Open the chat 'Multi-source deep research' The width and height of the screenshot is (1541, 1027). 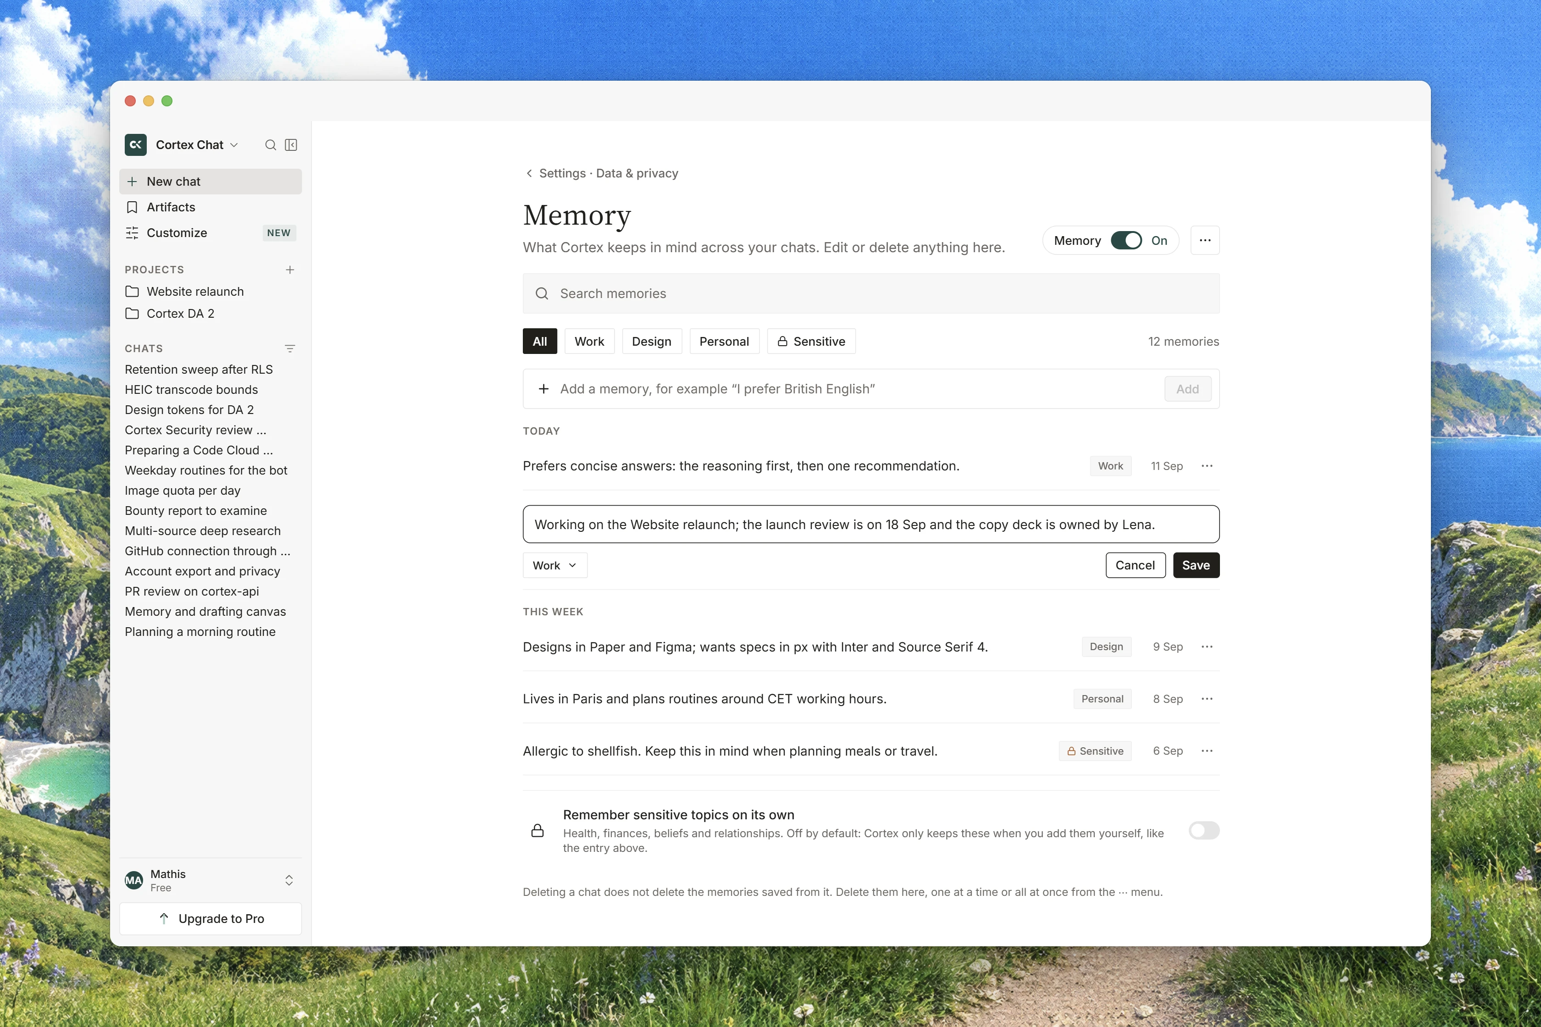click(x=202, y=531)
